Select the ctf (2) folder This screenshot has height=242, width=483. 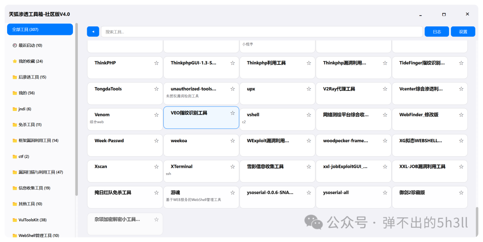40,157
